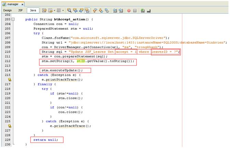This screenshot has height=148, width=230.
Task: Click line number 214 in gutter
Action: point(8,70)
